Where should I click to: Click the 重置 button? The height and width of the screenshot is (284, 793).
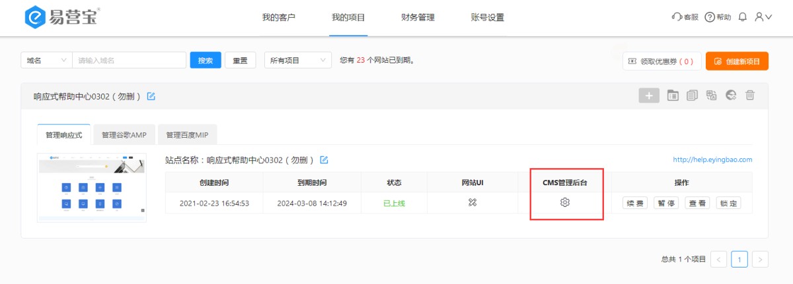pos(241,61)
